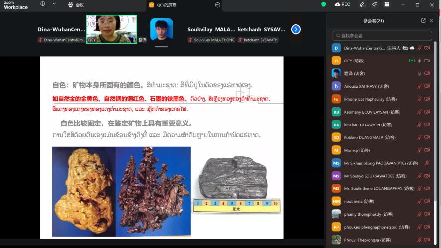
Task: Click the graphite specimen photo on slide
Action: point(237,185)
